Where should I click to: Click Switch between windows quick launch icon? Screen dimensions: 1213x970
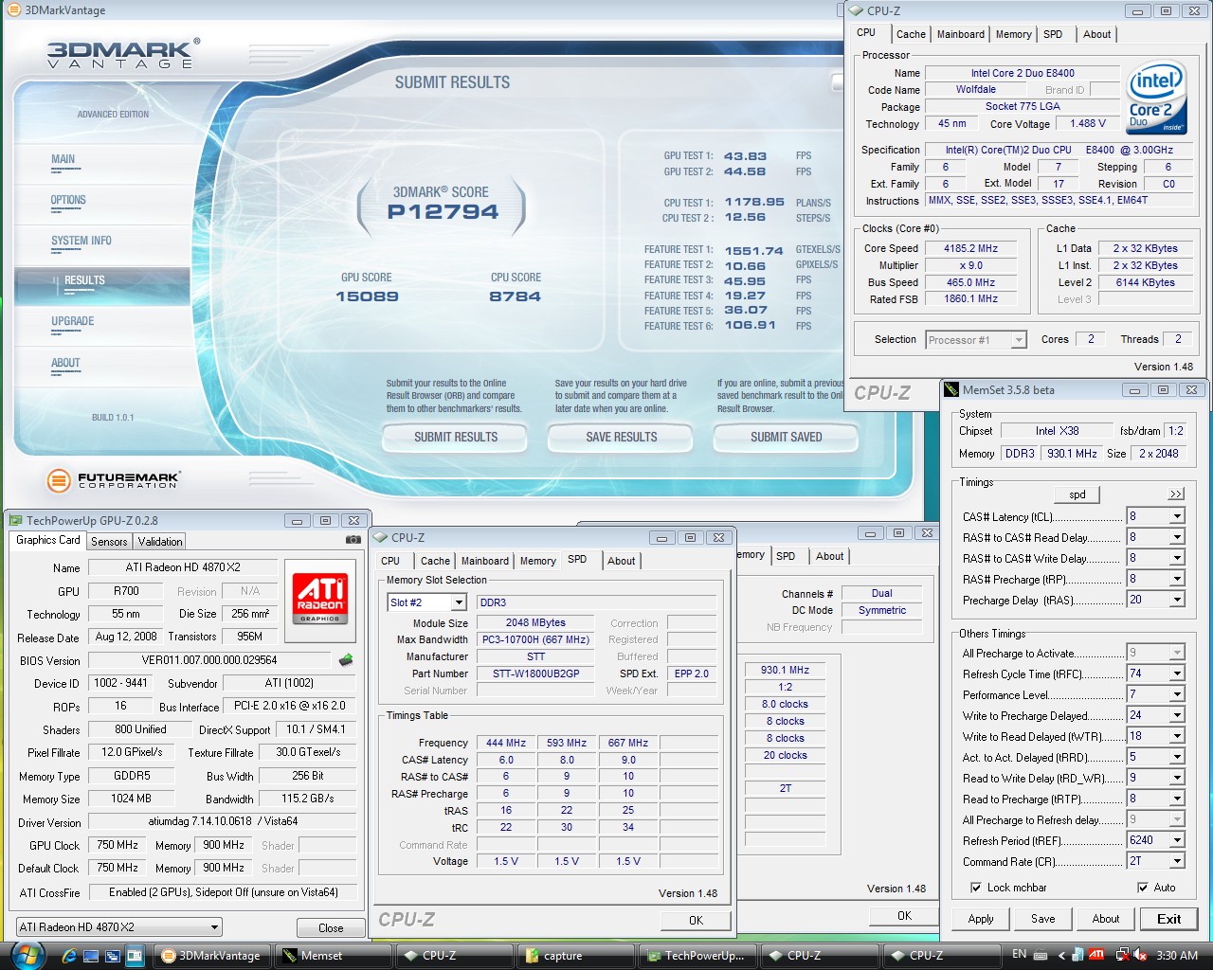[x=113, y=956]
